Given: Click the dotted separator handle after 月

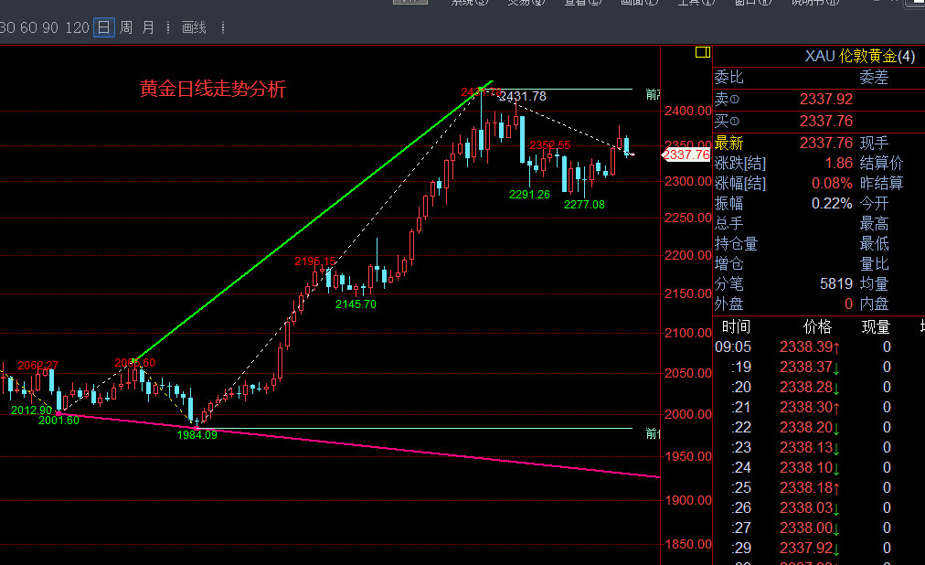Looking at the screenshot, I should click(168, 28).
